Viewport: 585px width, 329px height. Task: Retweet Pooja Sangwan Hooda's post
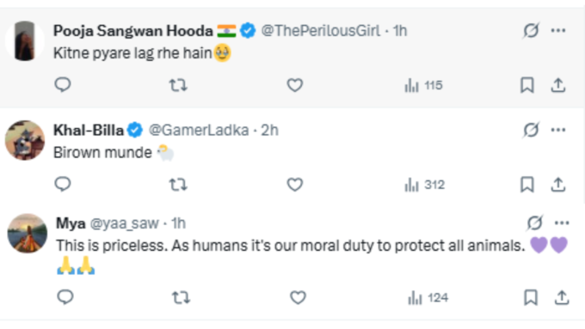[x=178, y=85]
